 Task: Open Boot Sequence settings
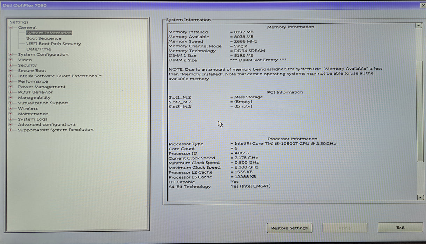(44, 38)
